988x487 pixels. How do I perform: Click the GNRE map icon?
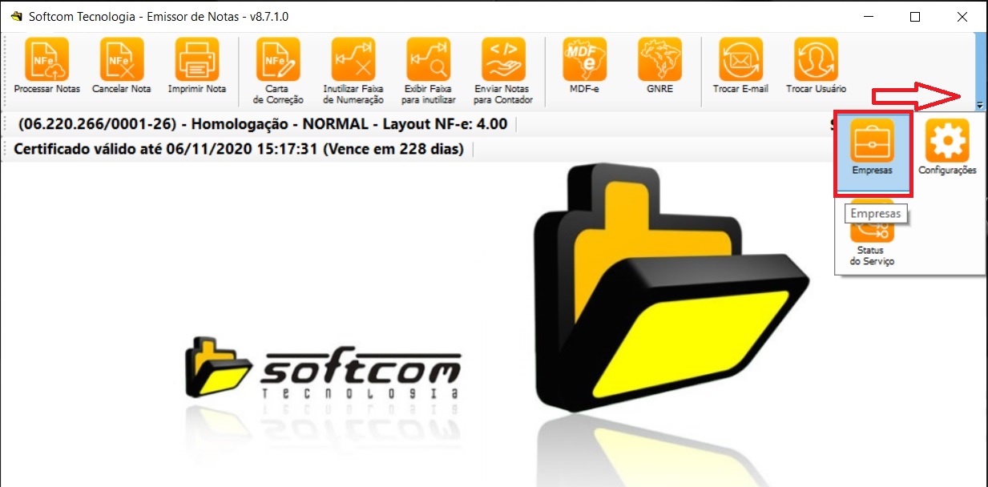pos(659,59)
